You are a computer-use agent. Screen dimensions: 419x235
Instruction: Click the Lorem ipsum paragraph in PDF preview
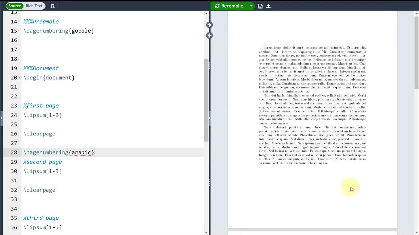[x=312, y=70]
